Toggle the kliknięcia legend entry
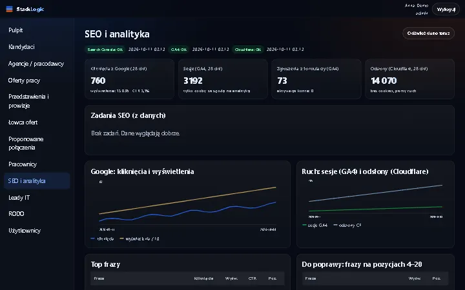Viewport: 465px width, 290px height. (x=102, y=239)
